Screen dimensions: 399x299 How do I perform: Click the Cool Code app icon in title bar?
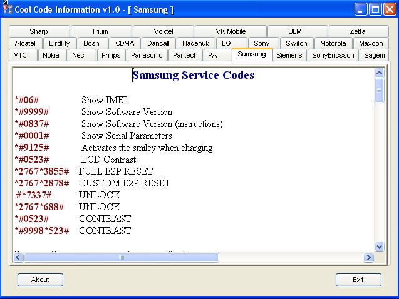[8, 9]
